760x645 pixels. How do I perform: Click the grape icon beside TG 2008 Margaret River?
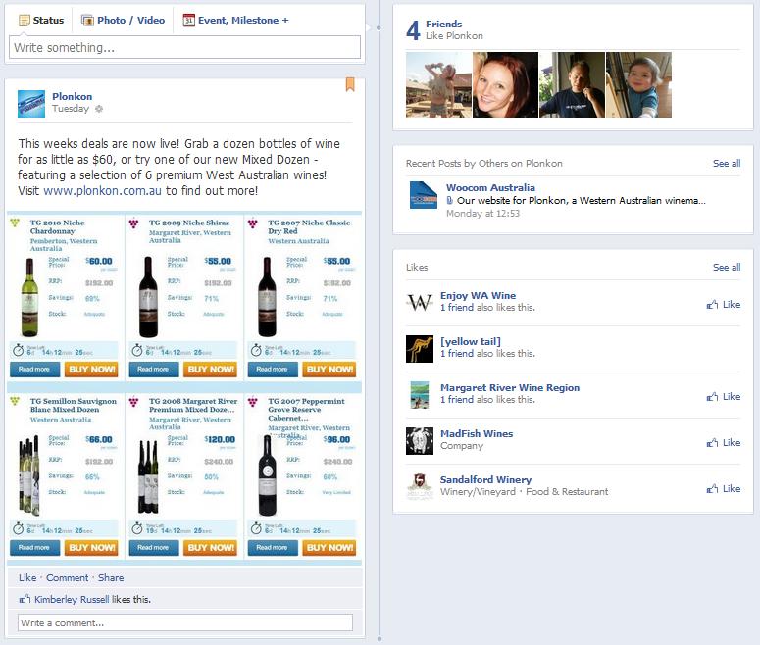[x=133, y=402]
